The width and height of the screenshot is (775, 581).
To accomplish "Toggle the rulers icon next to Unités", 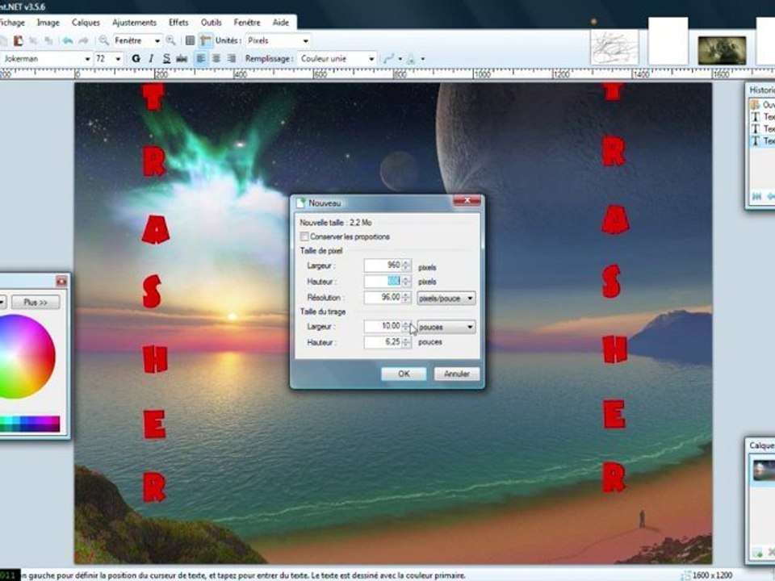I will coord(206,40).
